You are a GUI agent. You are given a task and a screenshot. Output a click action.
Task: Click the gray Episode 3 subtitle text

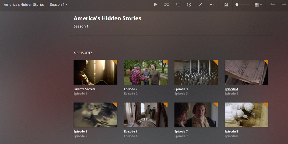pyautogui.click(x=181, y=94)
